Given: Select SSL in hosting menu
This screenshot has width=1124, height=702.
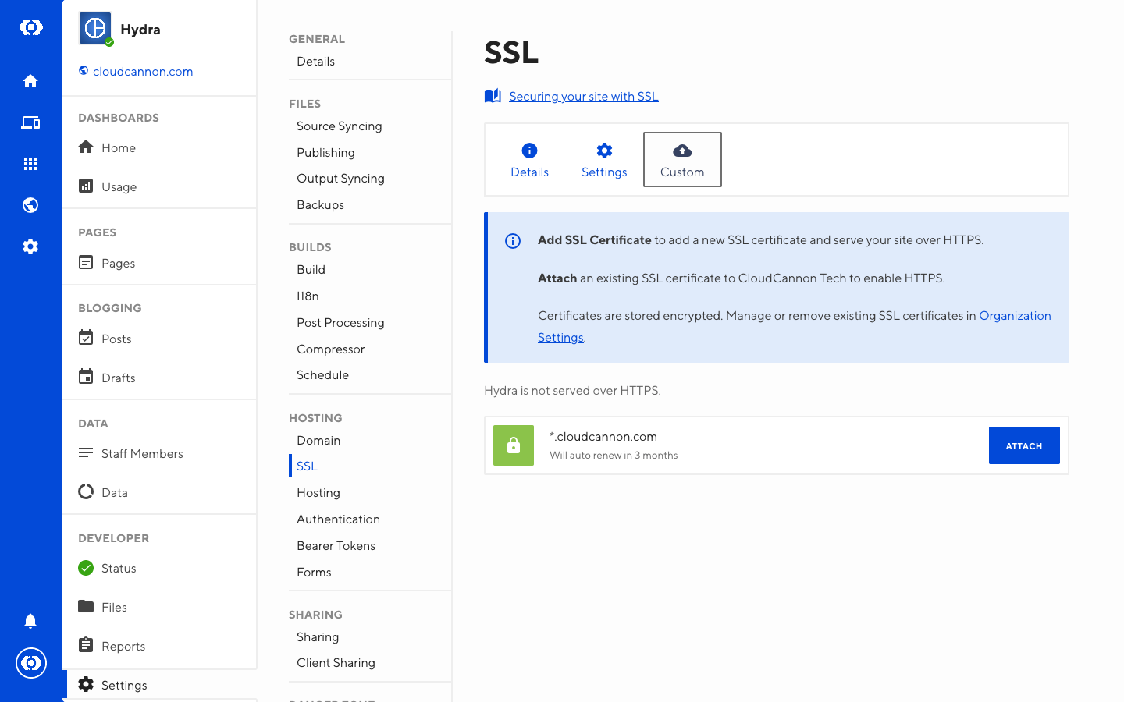Looking at the screenshot, I should (x=307, y=466).
